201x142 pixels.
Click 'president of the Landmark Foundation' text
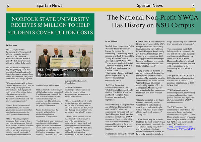[x=76, y=82]
